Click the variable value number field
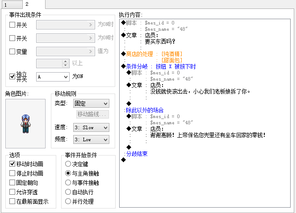The height and width of the screenshot is (213, 296). point(49,64)
